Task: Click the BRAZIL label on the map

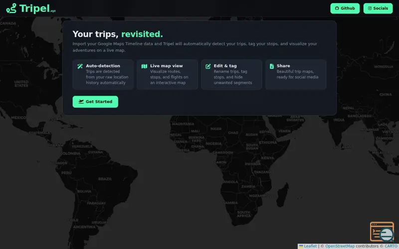Action: (105, 179)
